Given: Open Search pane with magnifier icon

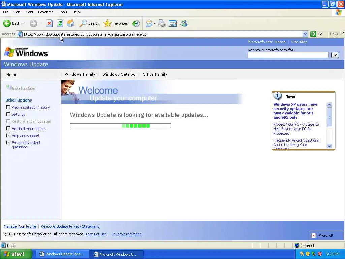Looking at the screenshot, I should click(x=83, y=23).
